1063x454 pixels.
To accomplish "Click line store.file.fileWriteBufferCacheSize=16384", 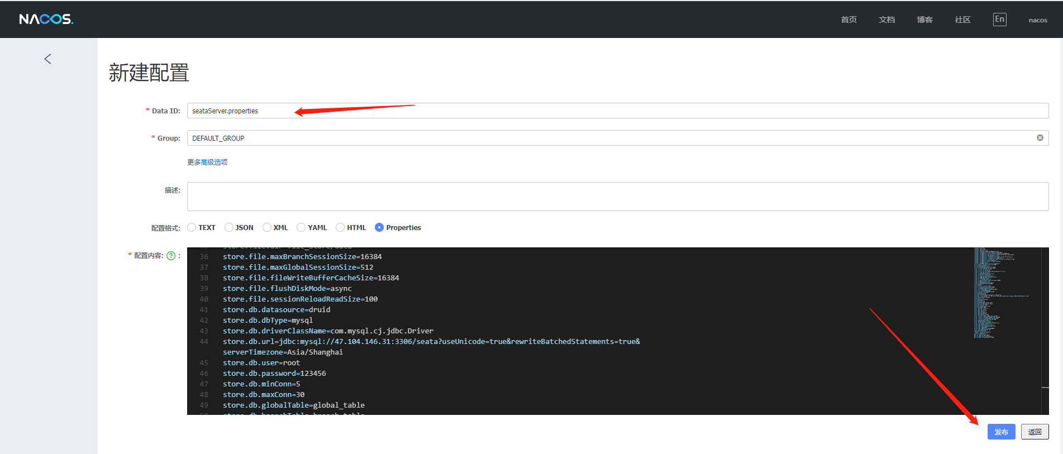I will click(x=311, y=278).
